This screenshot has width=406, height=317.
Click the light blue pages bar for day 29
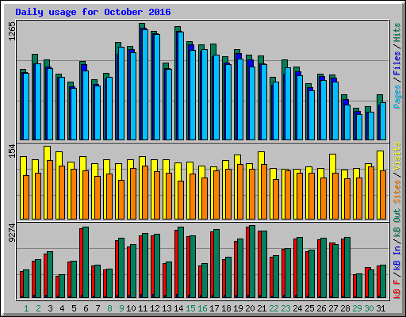(x=359, y=128)
